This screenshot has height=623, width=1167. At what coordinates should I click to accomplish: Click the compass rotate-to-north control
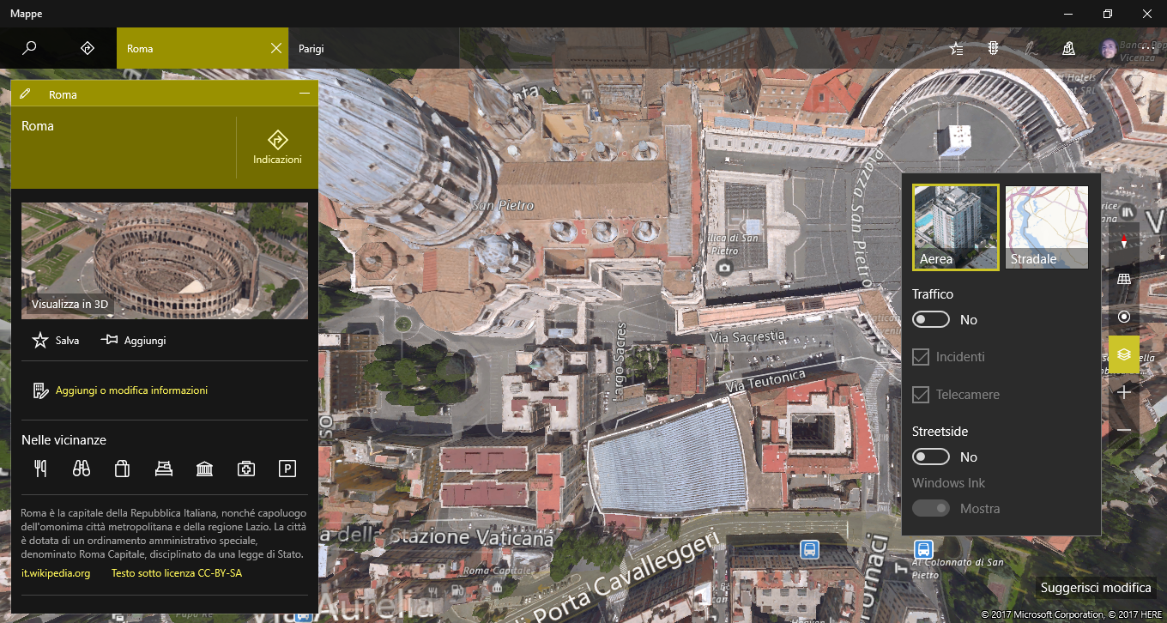pyautogui.click(x=1124, y=241)
